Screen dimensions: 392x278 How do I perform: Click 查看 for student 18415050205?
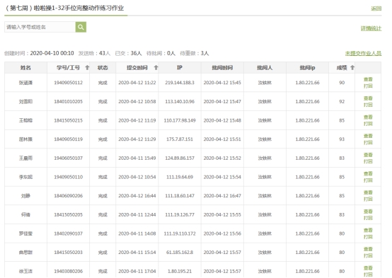tap(368, 212)
